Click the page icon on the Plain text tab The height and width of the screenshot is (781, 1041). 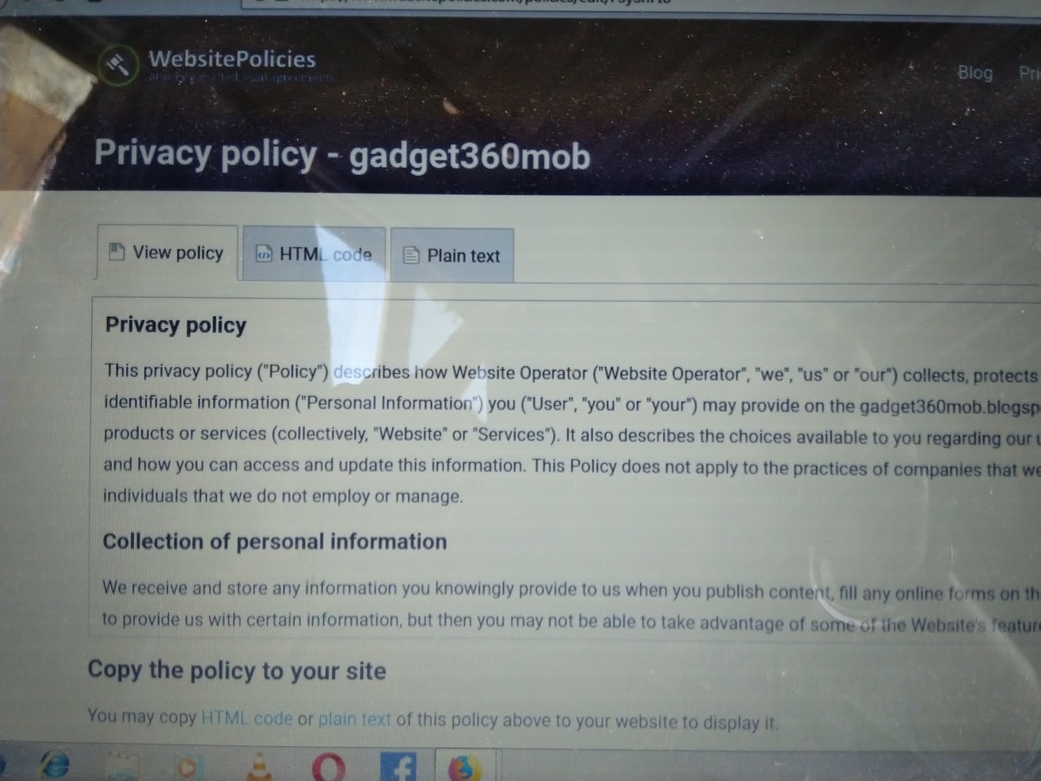pos(411,255)
